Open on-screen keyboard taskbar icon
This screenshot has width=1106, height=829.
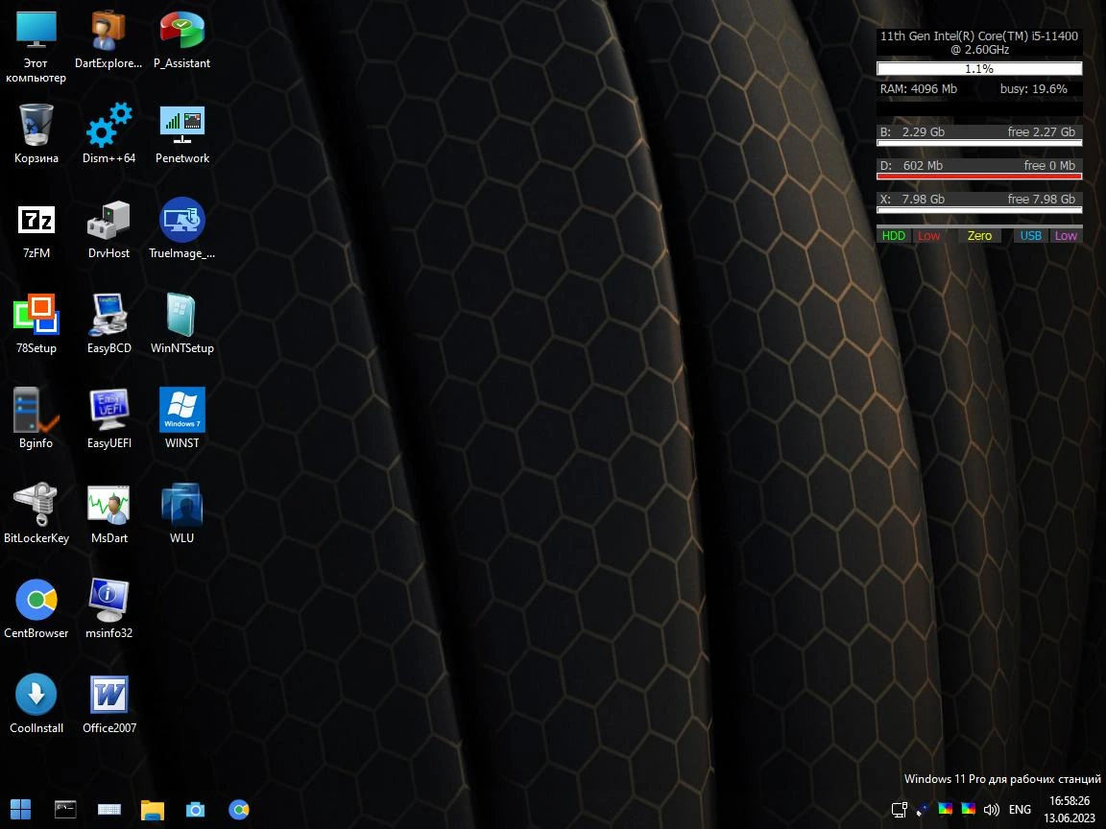[x=108, y=809]
